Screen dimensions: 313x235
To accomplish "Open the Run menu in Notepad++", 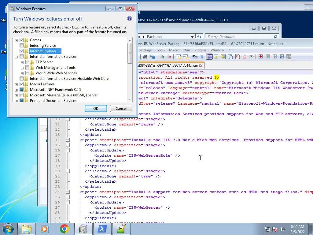I will [x=187, y=50].
